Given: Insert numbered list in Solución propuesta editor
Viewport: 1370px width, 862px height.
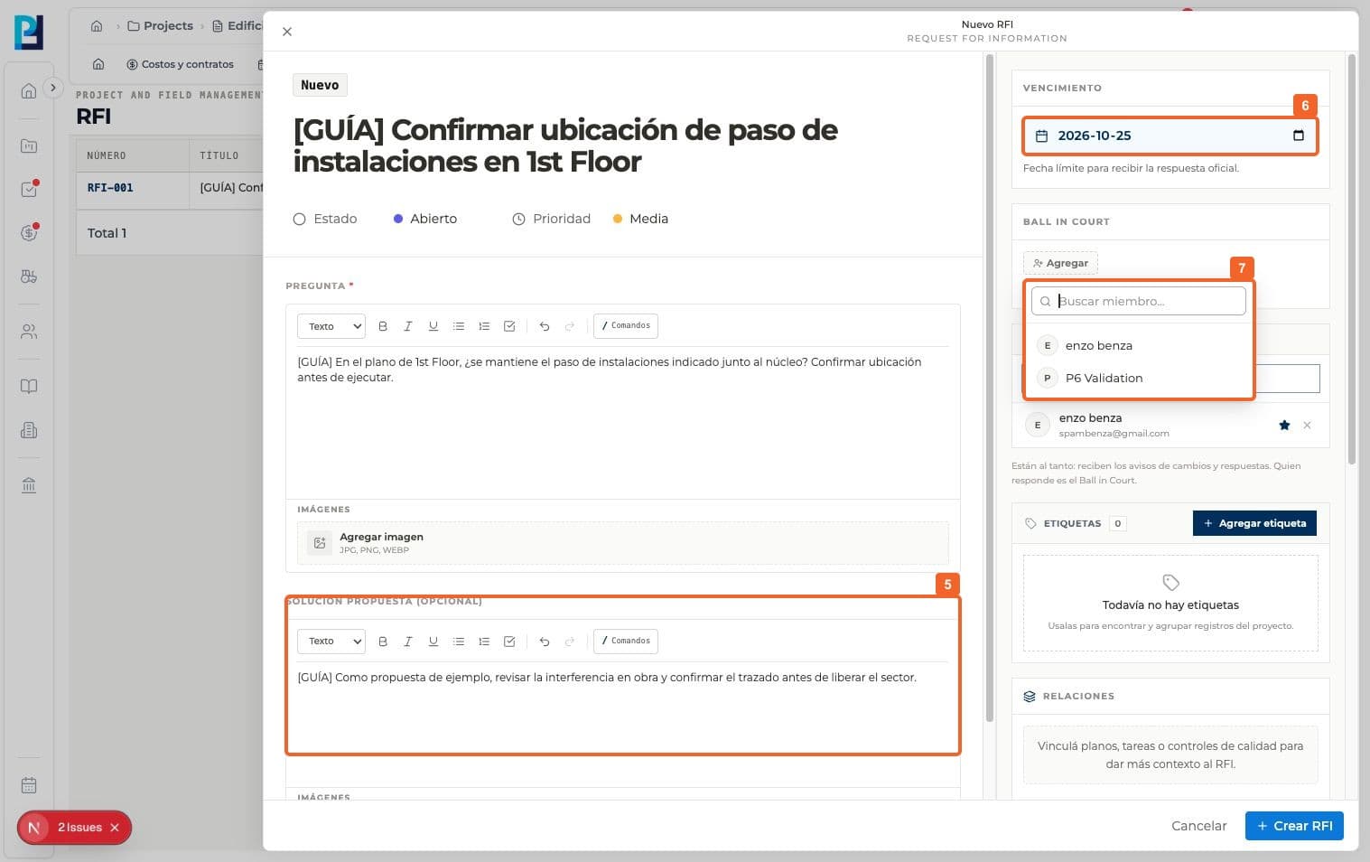Looking at the screenshot, I should click(x=484, y=642).
